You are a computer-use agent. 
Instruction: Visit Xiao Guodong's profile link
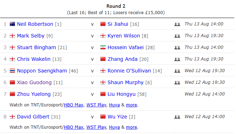pyautogui.click(x=34, y=82)
